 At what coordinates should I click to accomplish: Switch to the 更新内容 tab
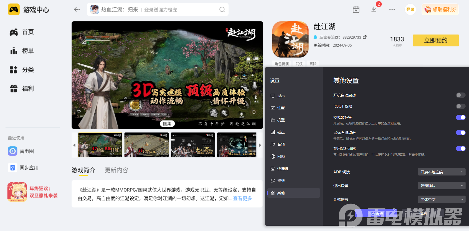coord(116,170)
